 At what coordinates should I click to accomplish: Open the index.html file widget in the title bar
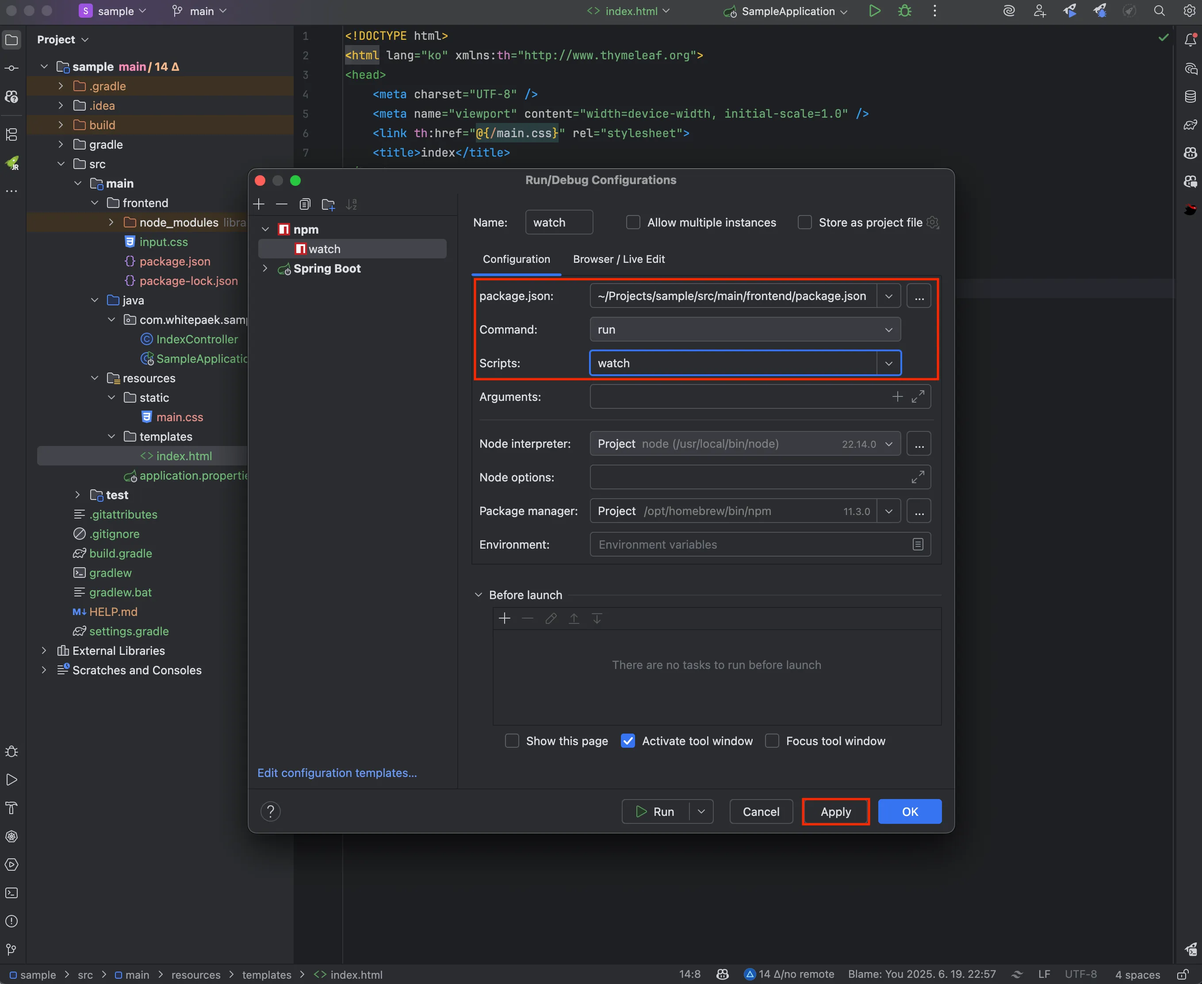(629, 11)
